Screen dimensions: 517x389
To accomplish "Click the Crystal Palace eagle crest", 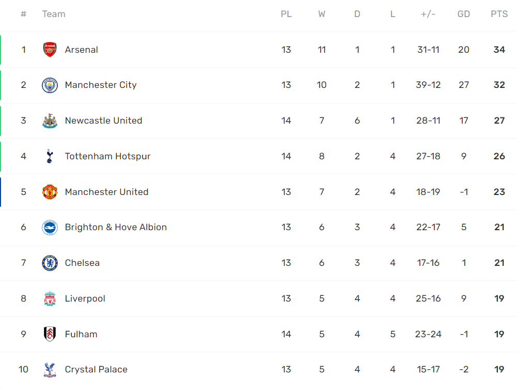I will (x=50, y=369).
